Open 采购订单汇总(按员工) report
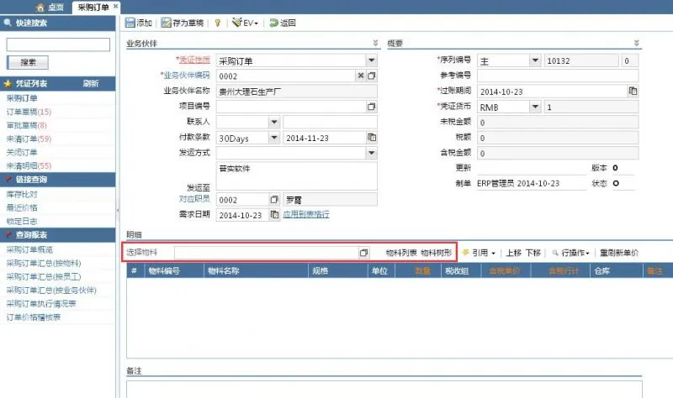The height and width of the screenshot is (398, 673). click(x=44, y=277)
